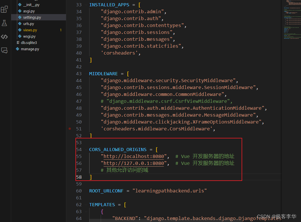301x222 pixels.
Task: Click "django.contrib.staticfiles" string
Action: (x=141, y=46)
